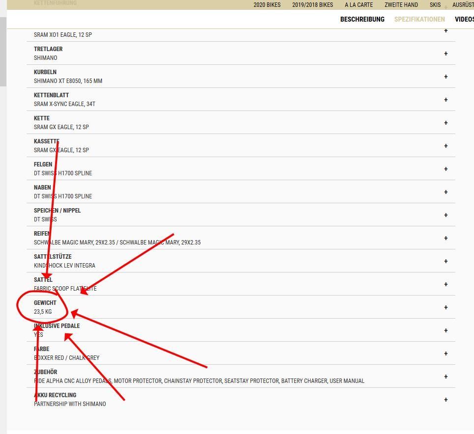
Task: Select the SRAM X01 Eagle, 12 SP text
Action: point(63,35)
